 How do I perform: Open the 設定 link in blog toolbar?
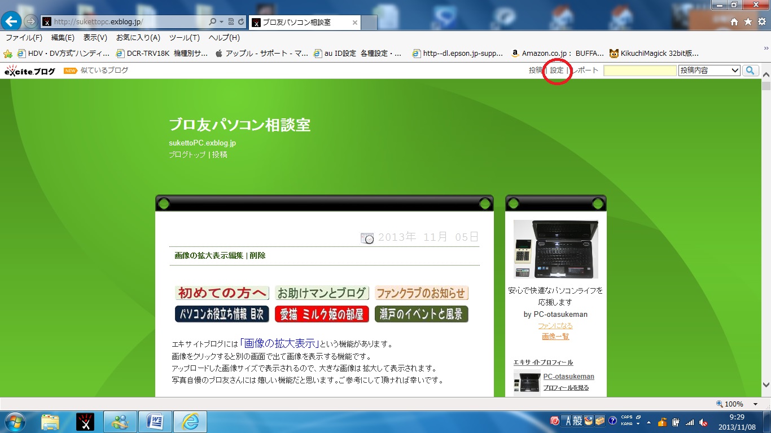point(557,70)
